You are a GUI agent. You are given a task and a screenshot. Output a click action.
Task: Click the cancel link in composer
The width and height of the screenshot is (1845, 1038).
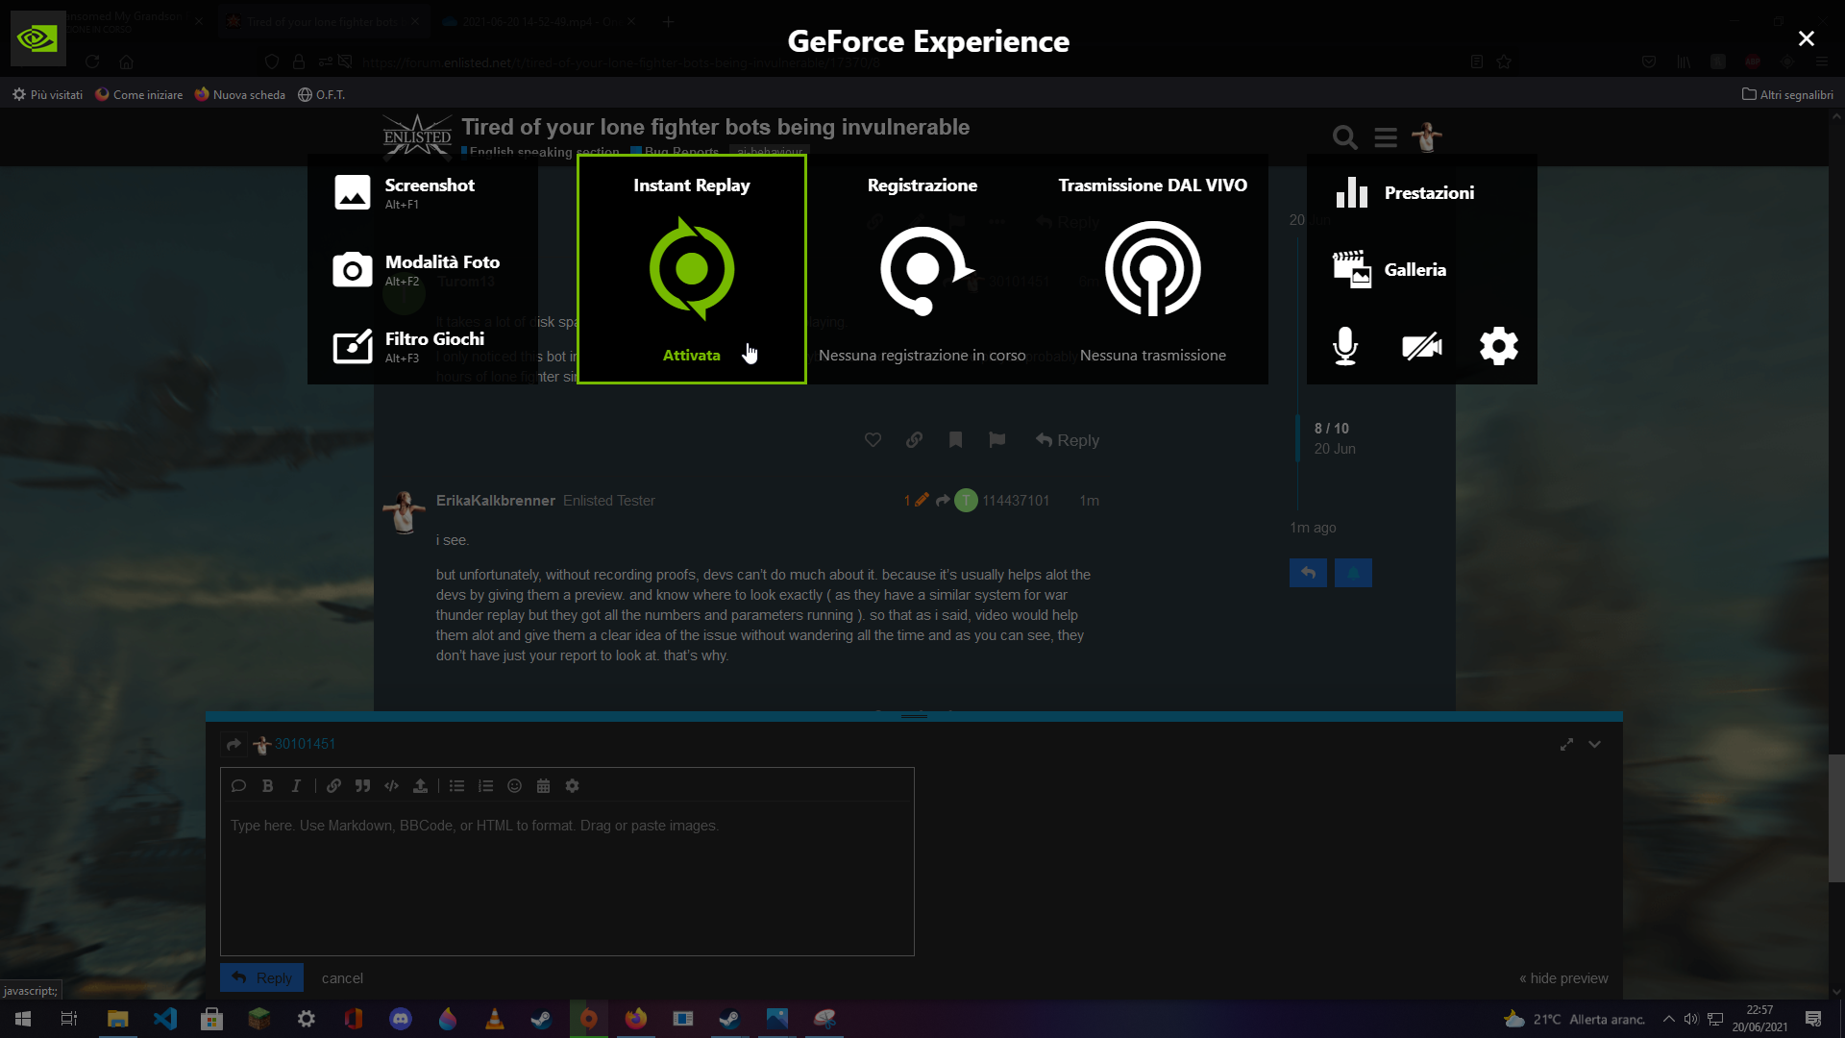pos(342,978)
